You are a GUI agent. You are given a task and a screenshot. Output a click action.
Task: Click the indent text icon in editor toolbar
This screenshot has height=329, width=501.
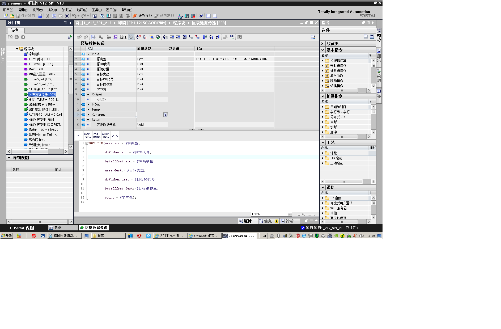[x=172, y=37]
